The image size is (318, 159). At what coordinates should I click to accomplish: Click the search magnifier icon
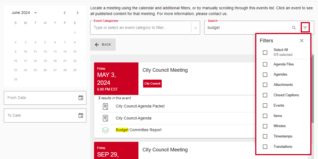coord(294,28)
